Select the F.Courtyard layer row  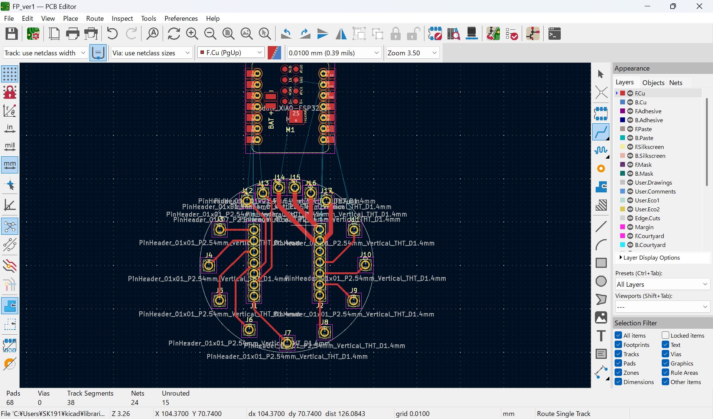659,236
